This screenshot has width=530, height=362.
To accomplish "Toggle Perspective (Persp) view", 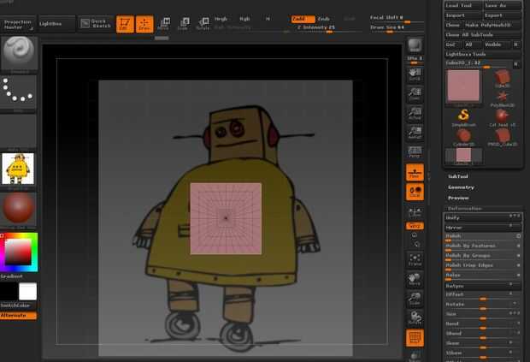I will (x=415, y=152).
